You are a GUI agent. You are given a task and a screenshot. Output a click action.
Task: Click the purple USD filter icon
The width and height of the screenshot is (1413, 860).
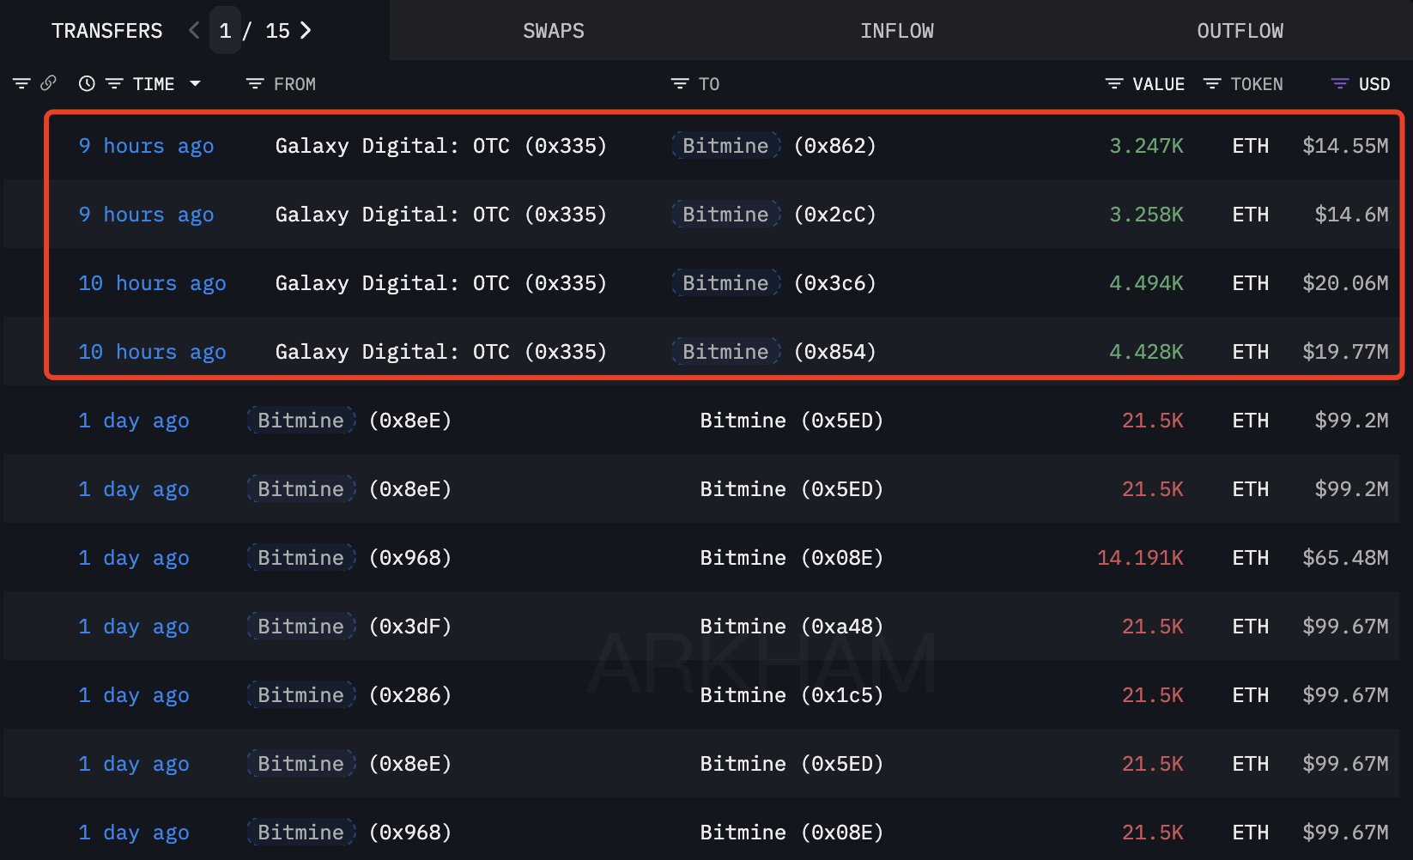(x=1339, y=83)
